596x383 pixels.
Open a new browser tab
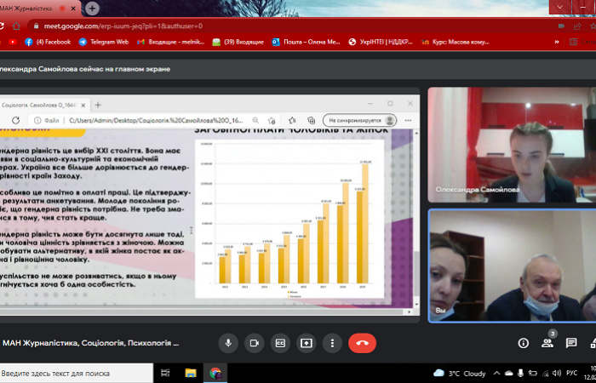point(92,8)
